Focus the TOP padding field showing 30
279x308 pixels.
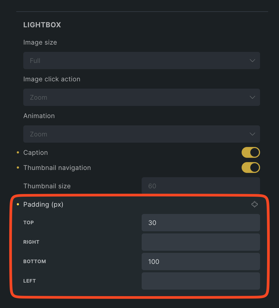[201, 223]
